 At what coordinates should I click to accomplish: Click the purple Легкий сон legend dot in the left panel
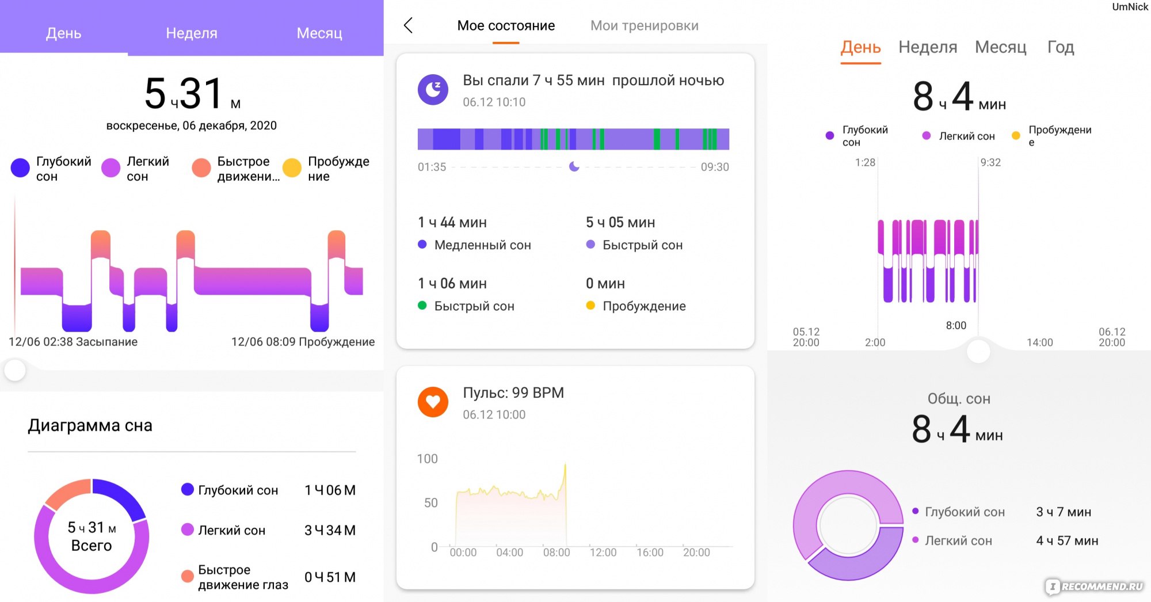pos(110,167)
